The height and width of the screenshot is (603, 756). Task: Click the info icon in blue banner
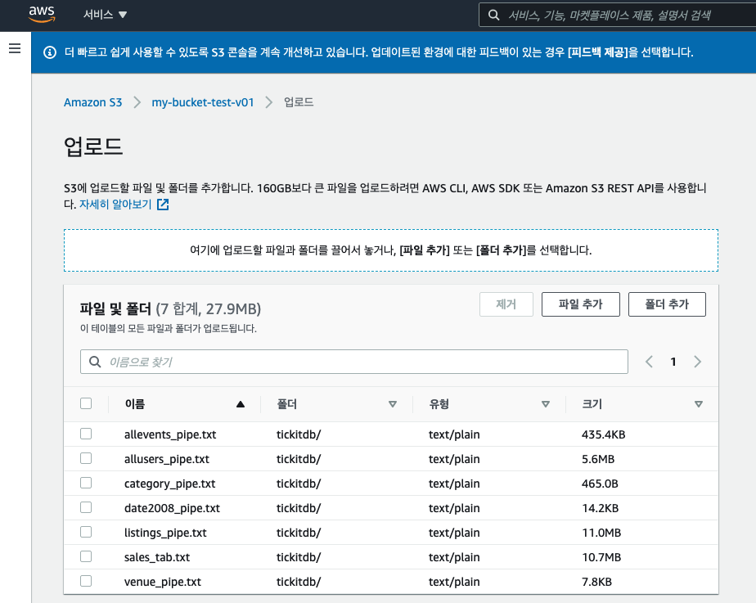[50, 52]
